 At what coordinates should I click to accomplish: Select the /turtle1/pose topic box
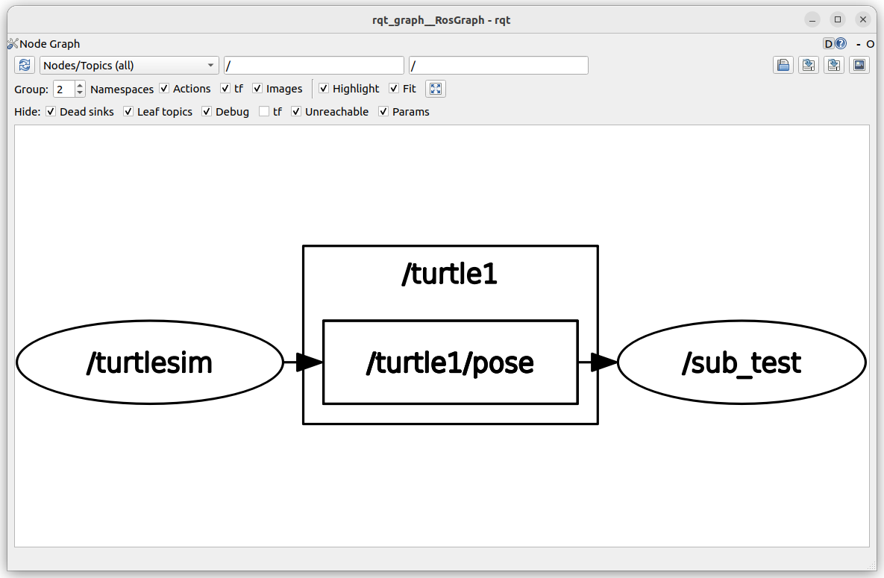[x=451, y=362]
